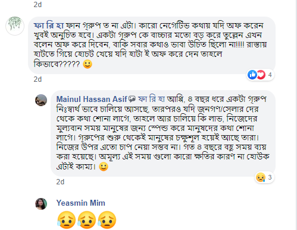
Task: Open the sad reaction icon on Mainul's reply
Action: point(261,177)
